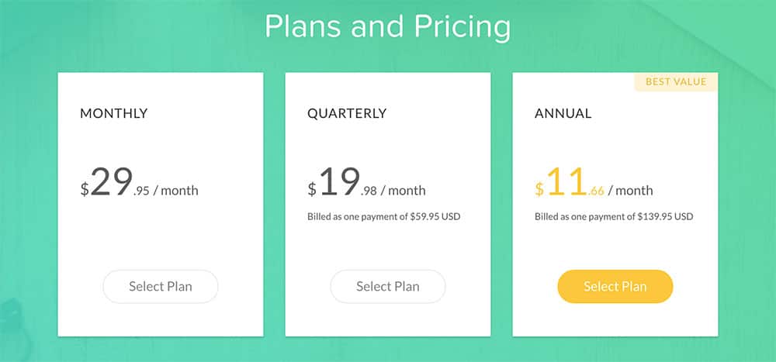Select the Monthly plan button
Viewport: 776px width, 362px height.
(x=161, y=287)
